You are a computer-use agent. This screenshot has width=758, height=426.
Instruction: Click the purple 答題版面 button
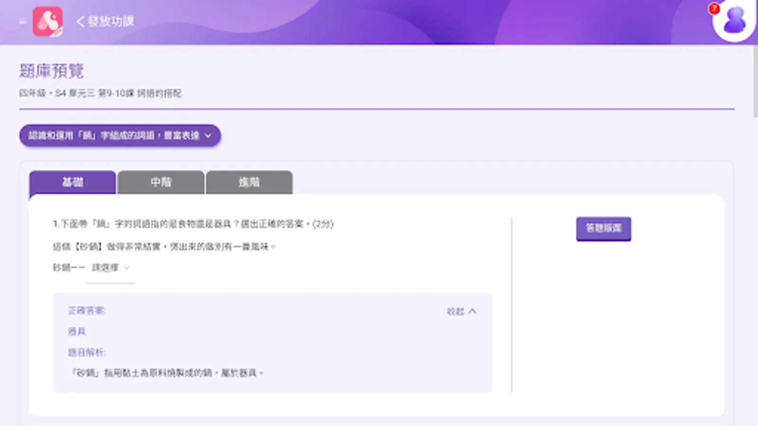[604, 228]
